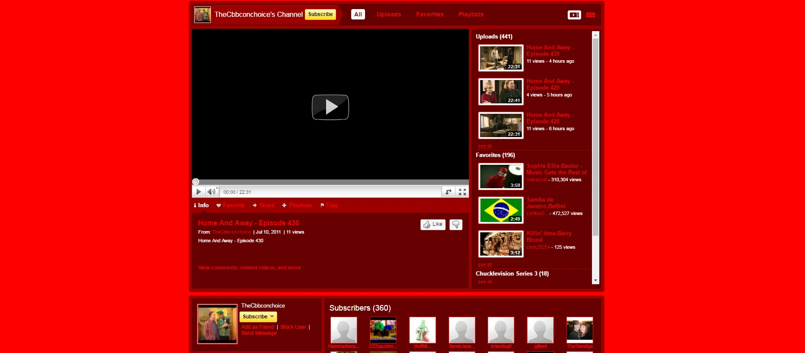
Task: Click the video seek bar handle
Action: pos(196,182)
